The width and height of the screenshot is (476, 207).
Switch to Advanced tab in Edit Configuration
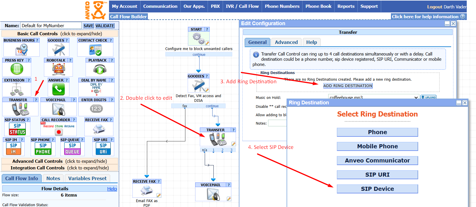pyautogui.click(x=286, y=42)
